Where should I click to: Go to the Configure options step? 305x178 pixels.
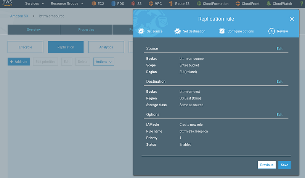click(236, 31)
